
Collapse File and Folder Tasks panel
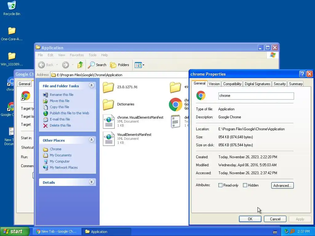click(x=91, y=85)
